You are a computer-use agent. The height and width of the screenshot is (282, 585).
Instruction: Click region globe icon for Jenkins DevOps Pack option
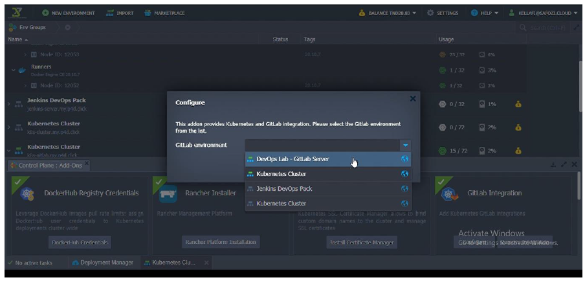click(404, 189)
